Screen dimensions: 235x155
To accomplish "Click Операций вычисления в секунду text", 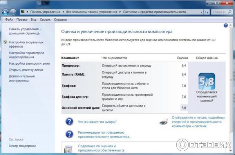I will tap(127, 65).
